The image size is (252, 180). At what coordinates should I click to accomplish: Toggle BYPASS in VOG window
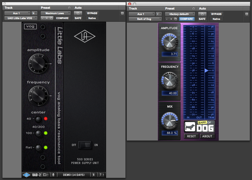pos(92,13)
